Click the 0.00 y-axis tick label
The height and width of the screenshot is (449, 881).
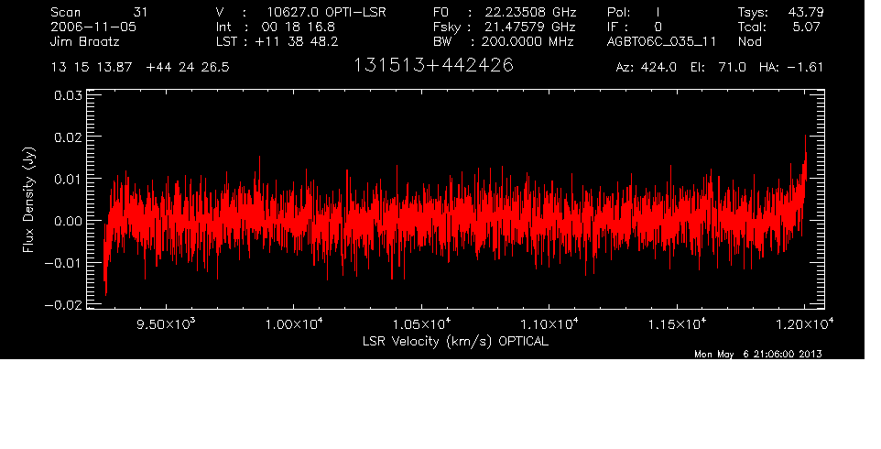pos(68,221)
